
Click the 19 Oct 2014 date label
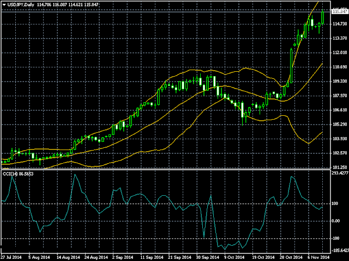pos(263,257)
